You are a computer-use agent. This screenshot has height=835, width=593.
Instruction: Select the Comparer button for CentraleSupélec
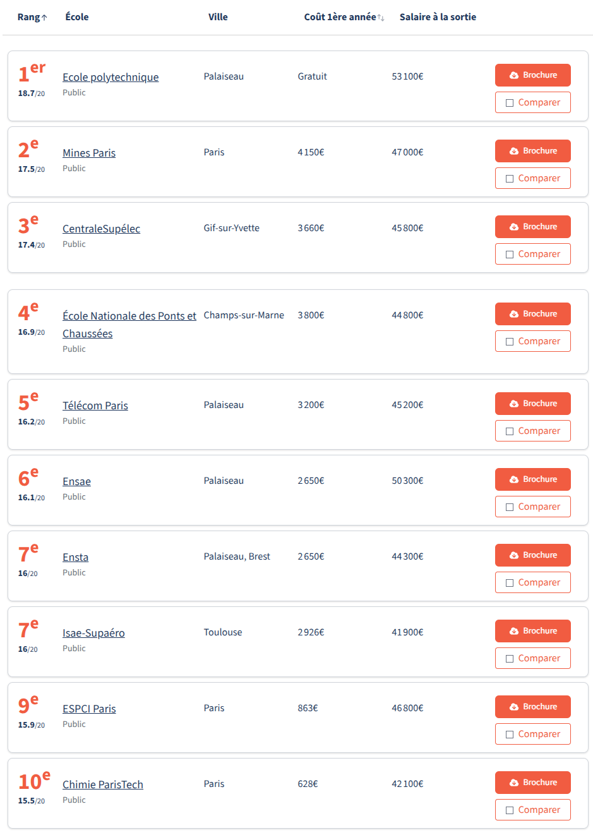click(x=532, y=254)
